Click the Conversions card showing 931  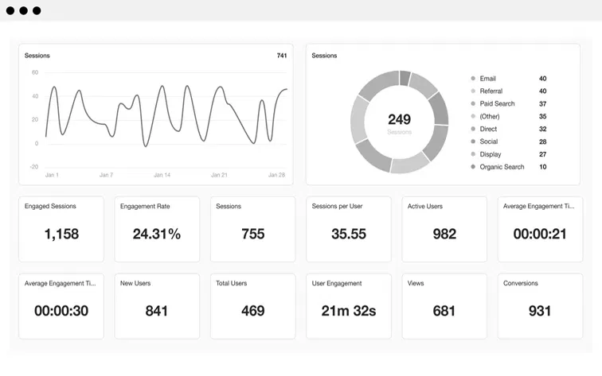coord(540,306)
